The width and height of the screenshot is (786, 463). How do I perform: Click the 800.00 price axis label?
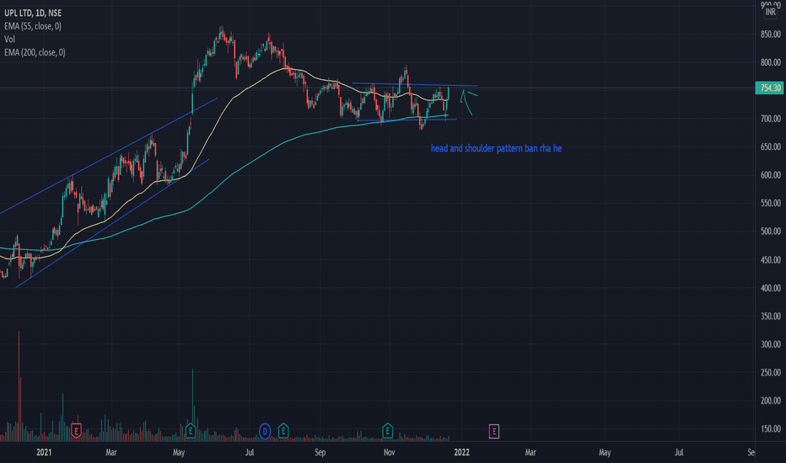tap(771, 62)
